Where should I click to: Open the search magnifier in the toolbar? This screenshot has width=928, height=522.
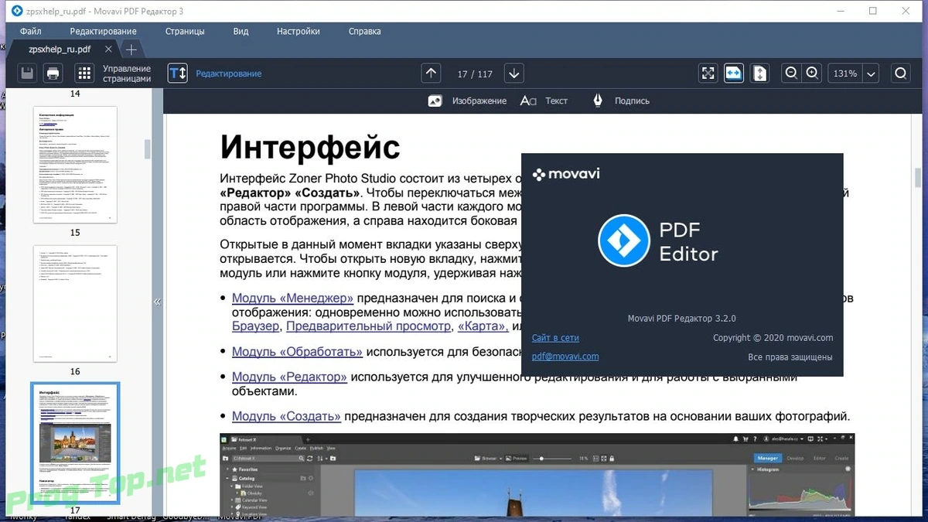coord(901,73)
